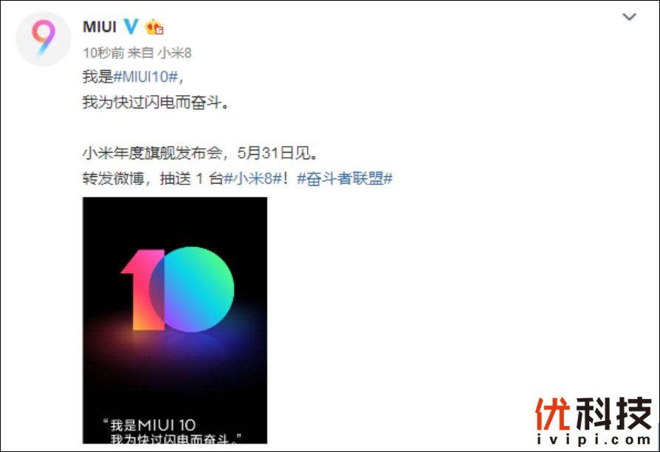Click the poster caption 我是MIUI 10
The width and height of the screenshot is (660, 452).
149,425
